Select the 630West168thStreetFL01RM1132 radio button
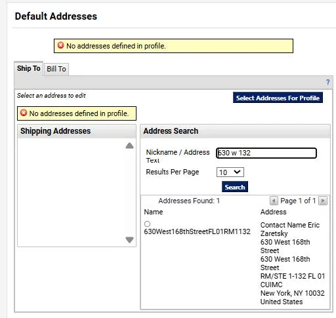 [147, 224]
